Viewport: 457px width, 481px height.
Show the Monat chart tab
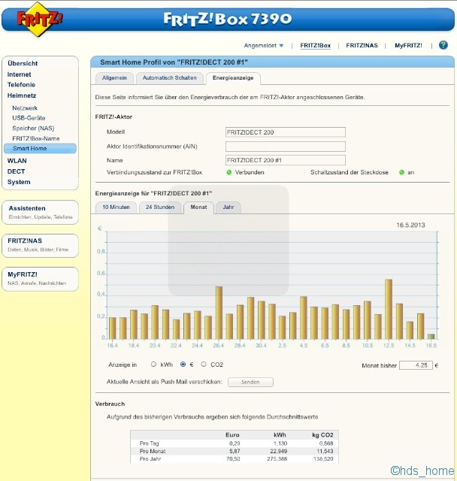[198, 207]
